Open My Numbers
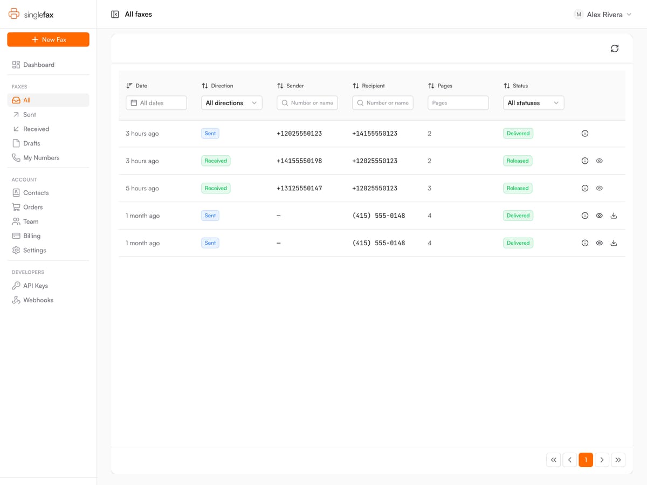Viewport: 647px width, 485px height. click(x=48, y=158)
